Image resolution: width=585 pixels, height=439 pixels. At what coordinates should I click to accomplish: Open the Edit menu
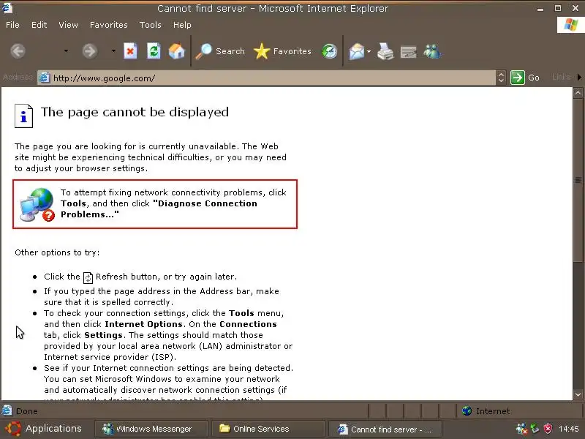39,25
